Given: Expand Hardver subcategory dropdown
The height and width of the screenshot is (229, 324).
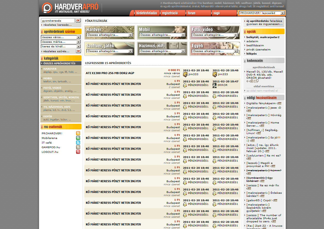Looking at the screenshot, I should pos(109,35).
